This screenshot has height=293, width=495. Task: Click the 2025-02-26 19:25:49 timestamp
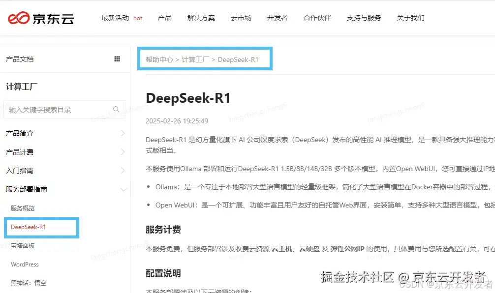(x=177, y=121)
